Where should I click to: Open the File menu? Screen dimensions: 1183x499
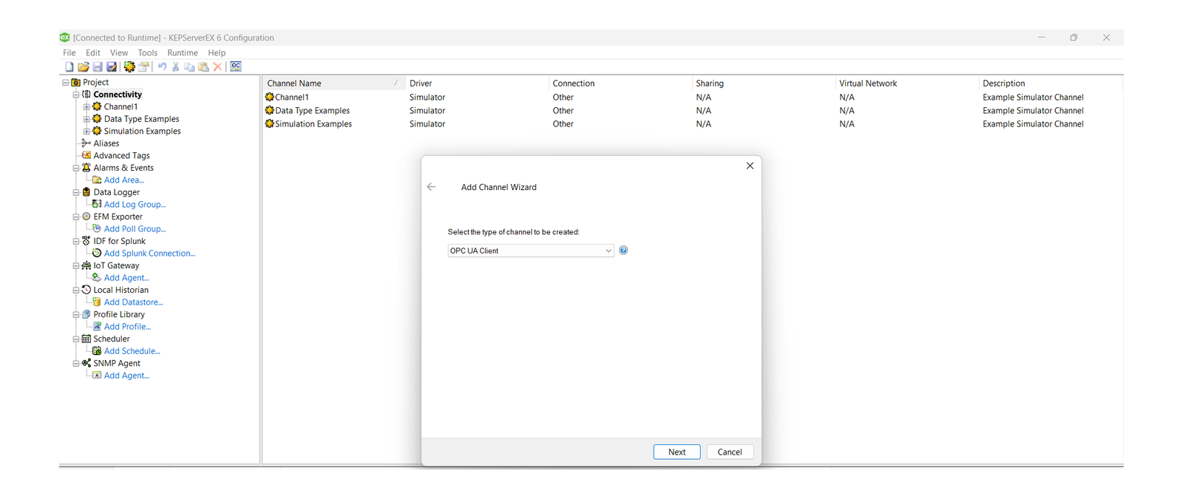click(70, 53)
